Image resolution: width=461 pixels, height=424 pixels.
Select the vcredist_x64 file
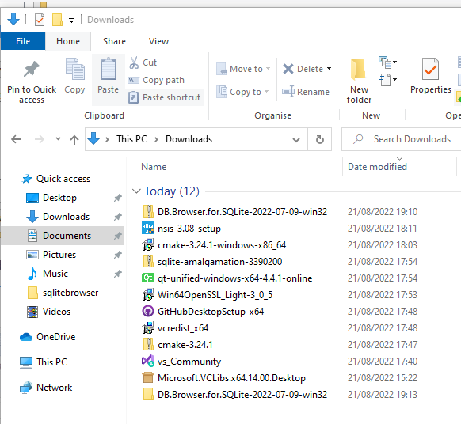(183, 328)
